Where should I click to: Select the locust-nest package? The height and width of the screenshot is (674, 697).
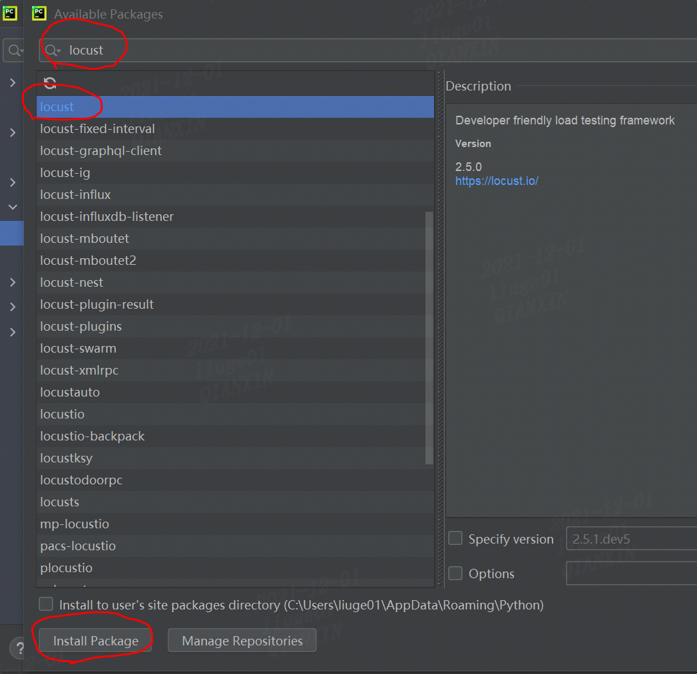point(235,283)
